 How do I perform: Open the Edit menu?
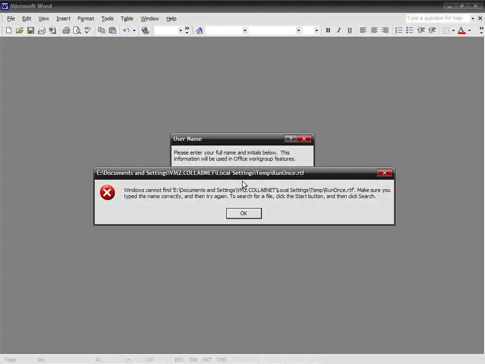[x=27, y=18]
